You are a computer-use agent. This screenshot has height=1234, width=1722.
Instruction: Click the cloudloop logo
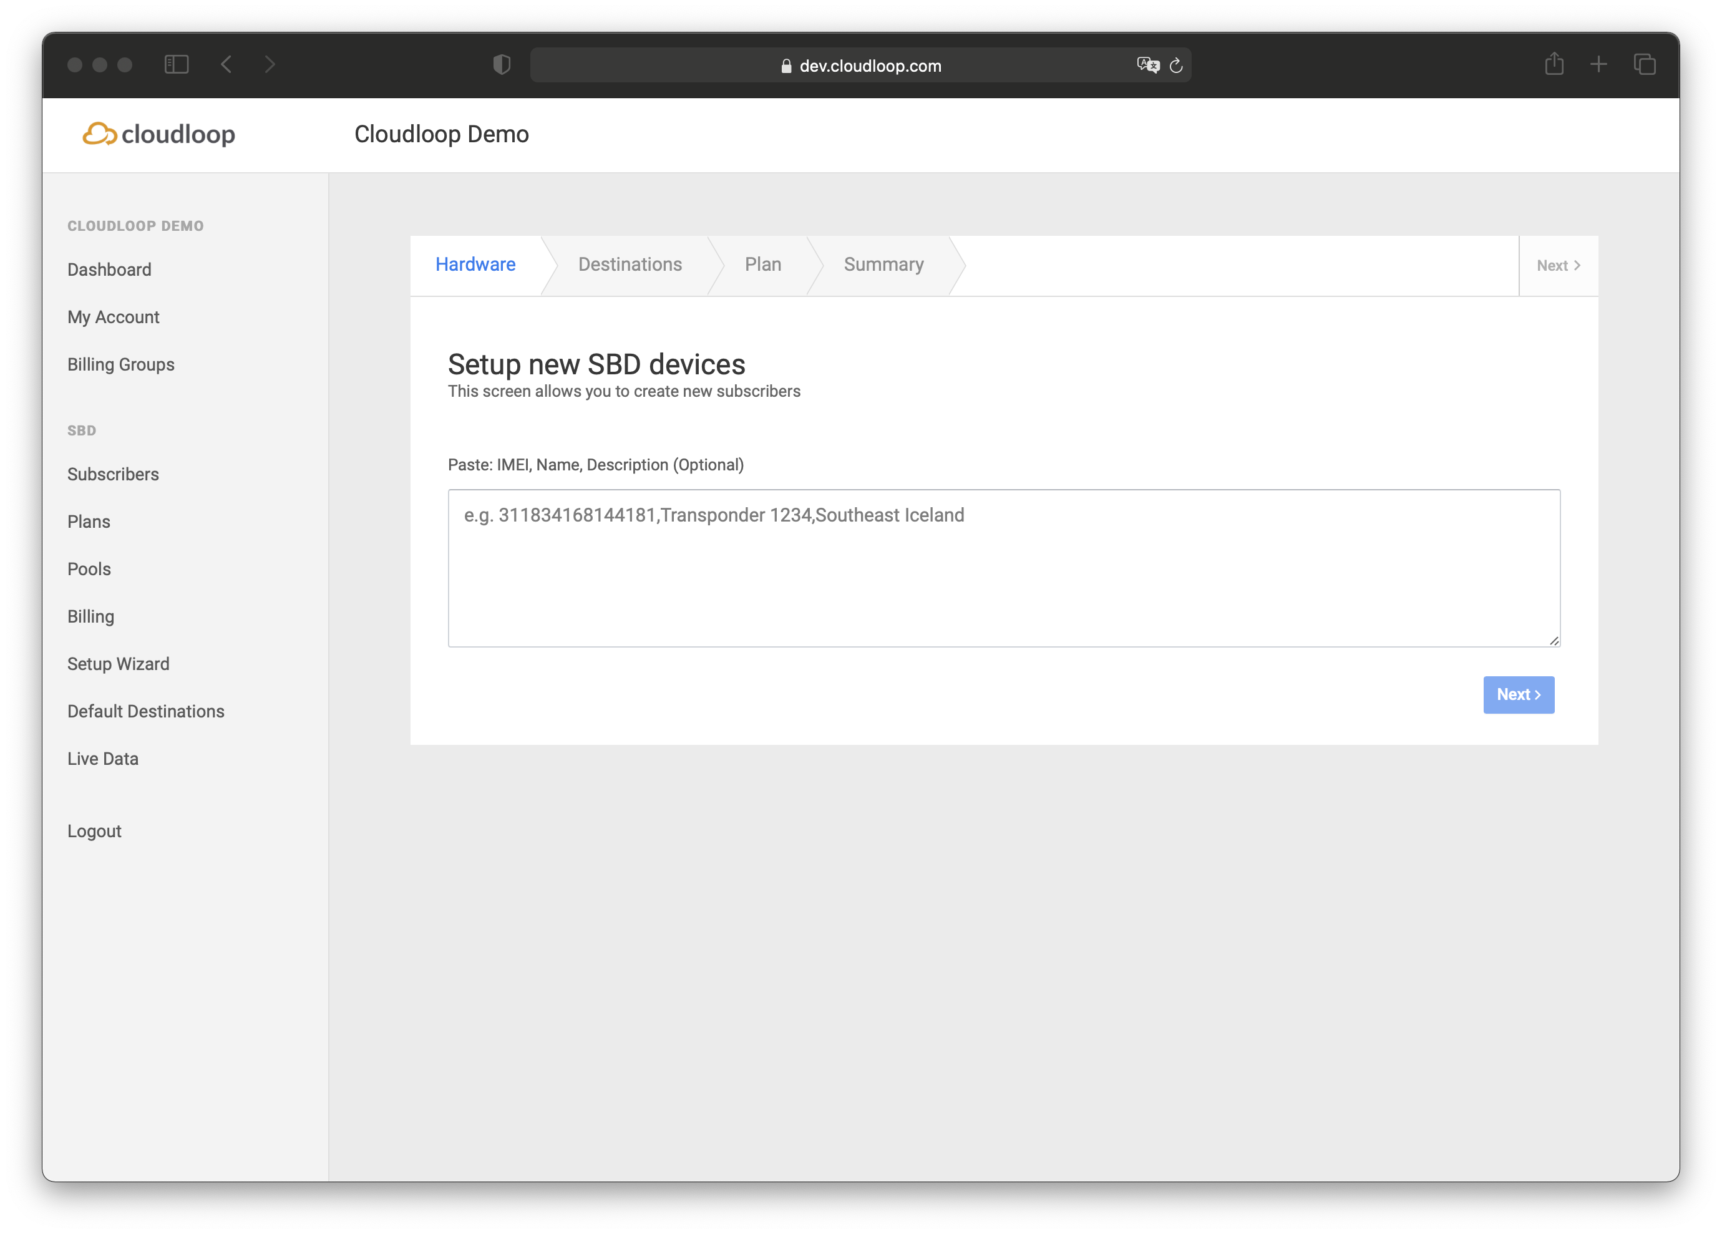pos(158,134)
